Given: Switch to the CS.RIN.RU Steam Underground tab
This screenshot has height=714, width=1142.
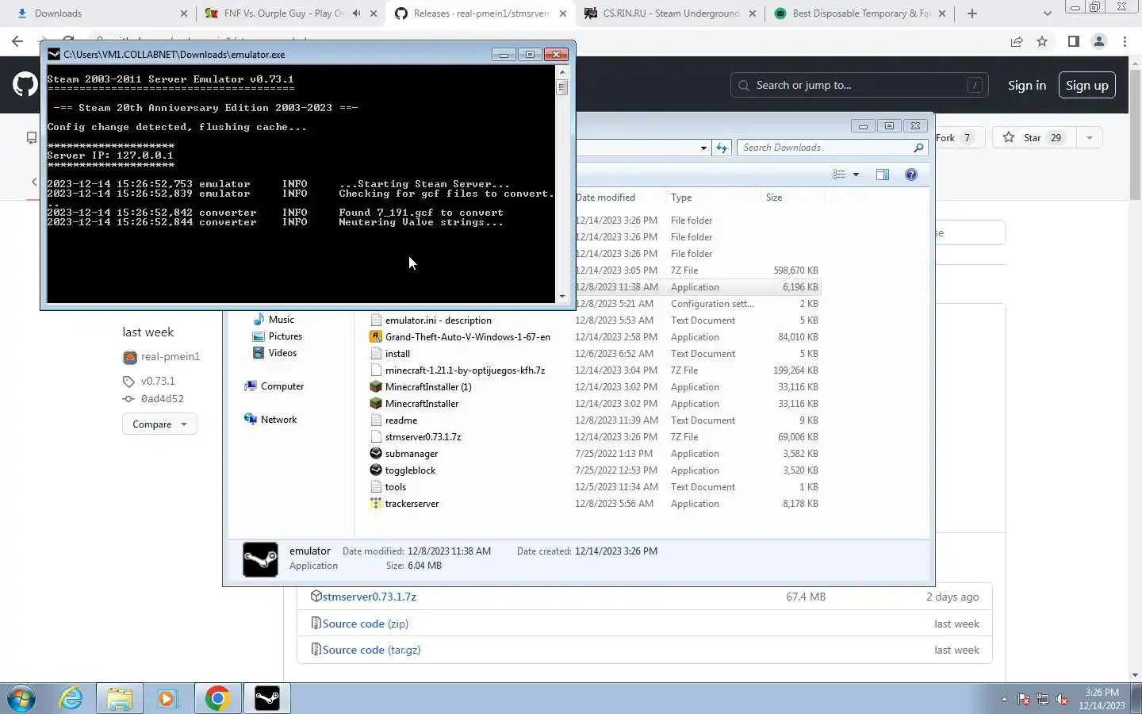Looking at the screenshot, I should (x=670, y=13).
